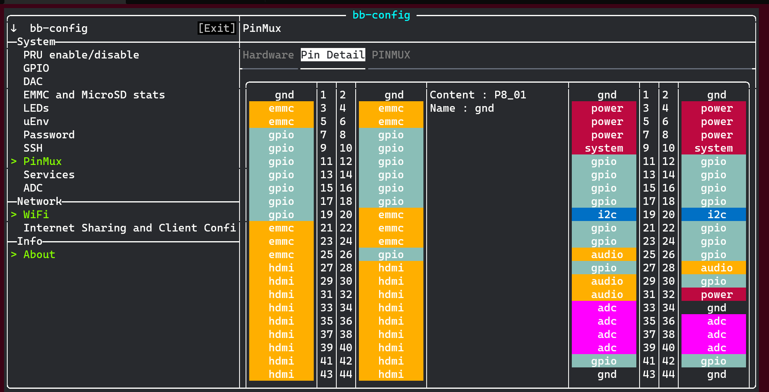Select the gnd swatch at pin 34
The image size is (769, 392).
[x=716, y=308]
